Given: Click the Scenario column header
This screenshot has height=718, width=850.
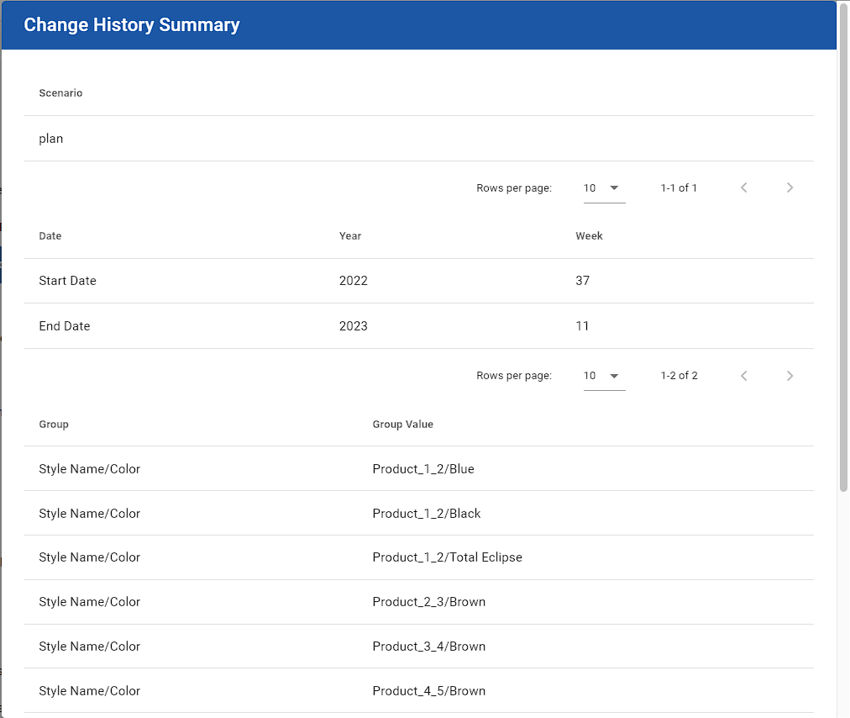Looking at the screenshot, I should (x=60, y=93).
